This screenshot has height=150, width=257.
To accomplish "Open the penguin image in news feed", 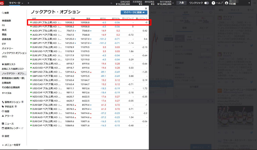I will point(235,117).
